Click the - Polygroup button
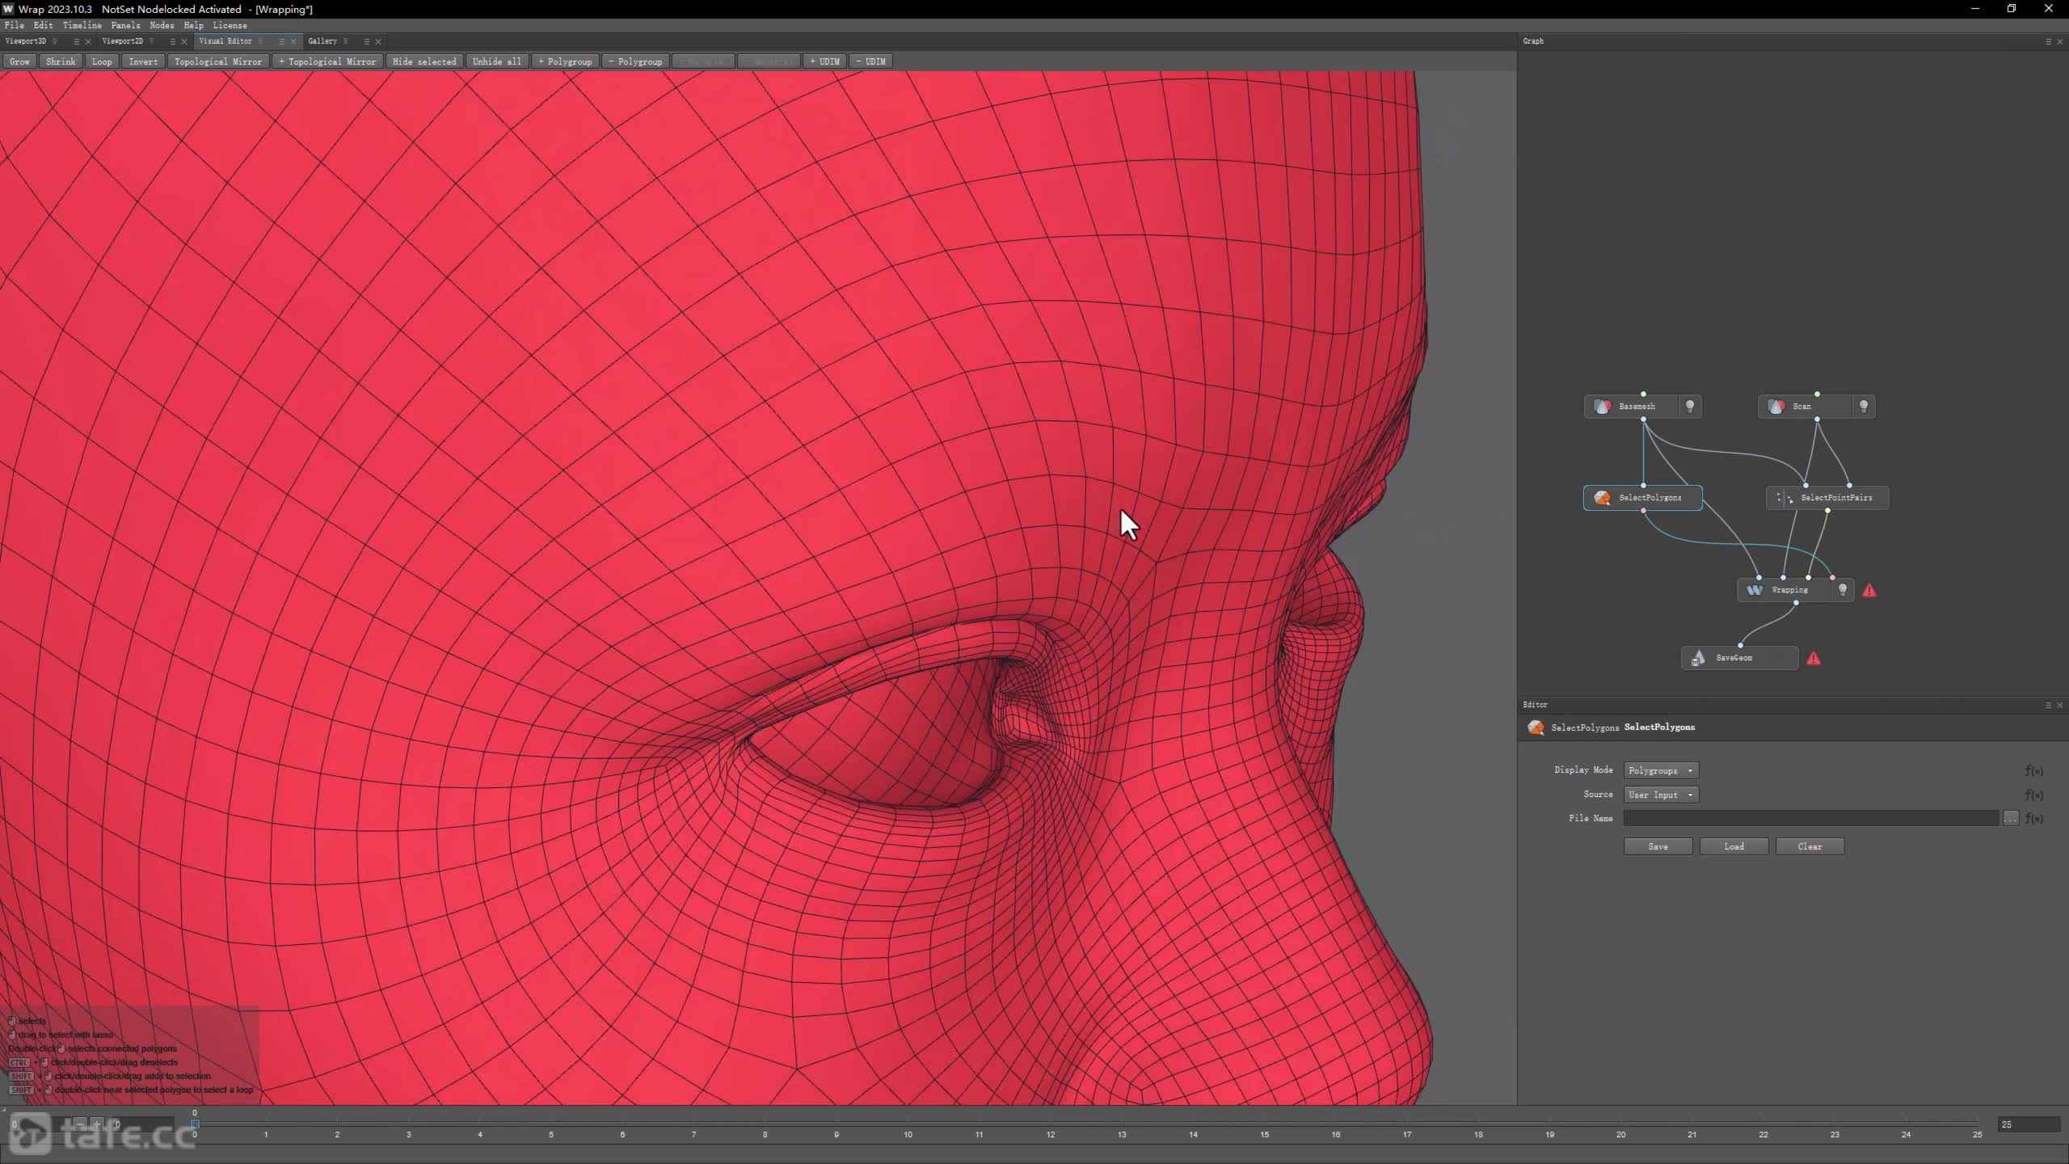The width and height of the screenshot is (2069, 1164). [635, 61]
